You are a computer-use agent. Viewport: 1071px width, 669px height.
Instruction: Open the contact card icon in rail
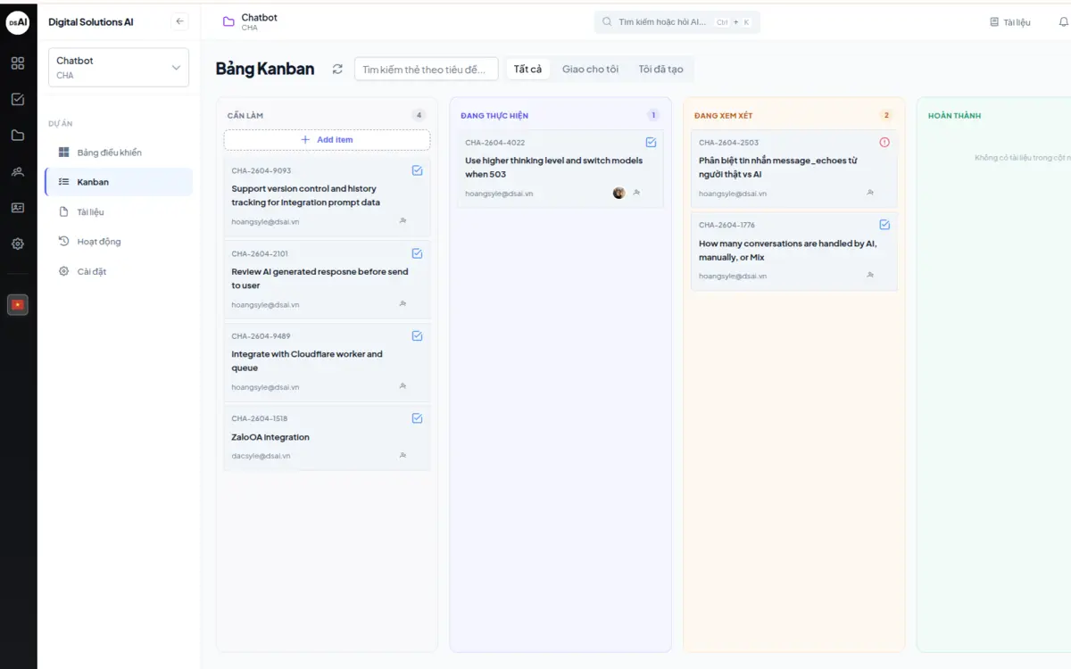pos(18,208)
